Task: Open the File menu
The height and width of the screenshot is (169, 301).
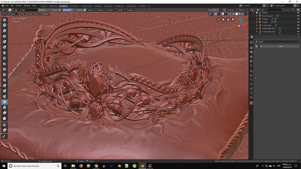Action: pos(7,6)
